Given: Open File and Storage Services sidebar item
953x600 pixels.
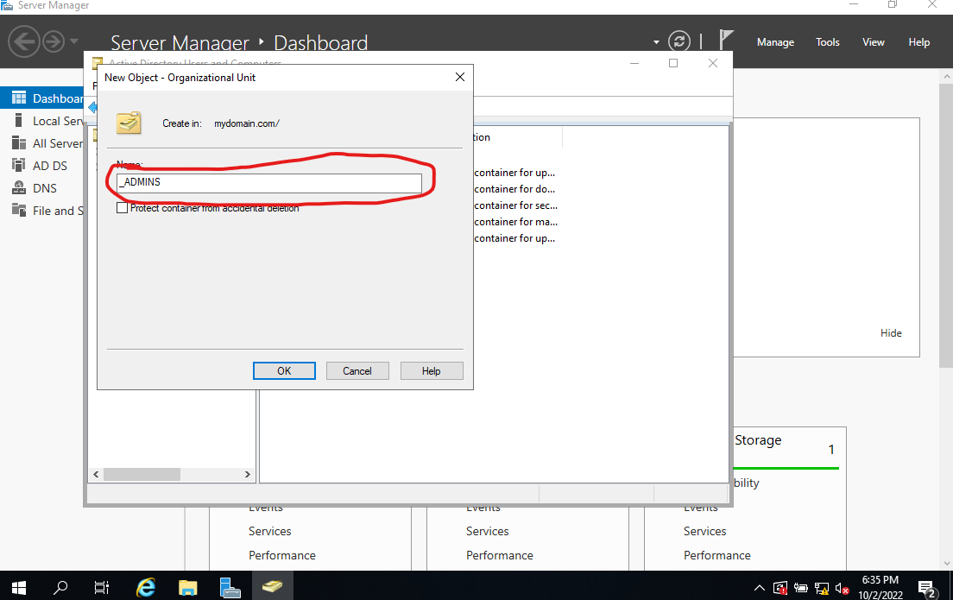Looking at the screenshot, I should [x=42, y=211].
